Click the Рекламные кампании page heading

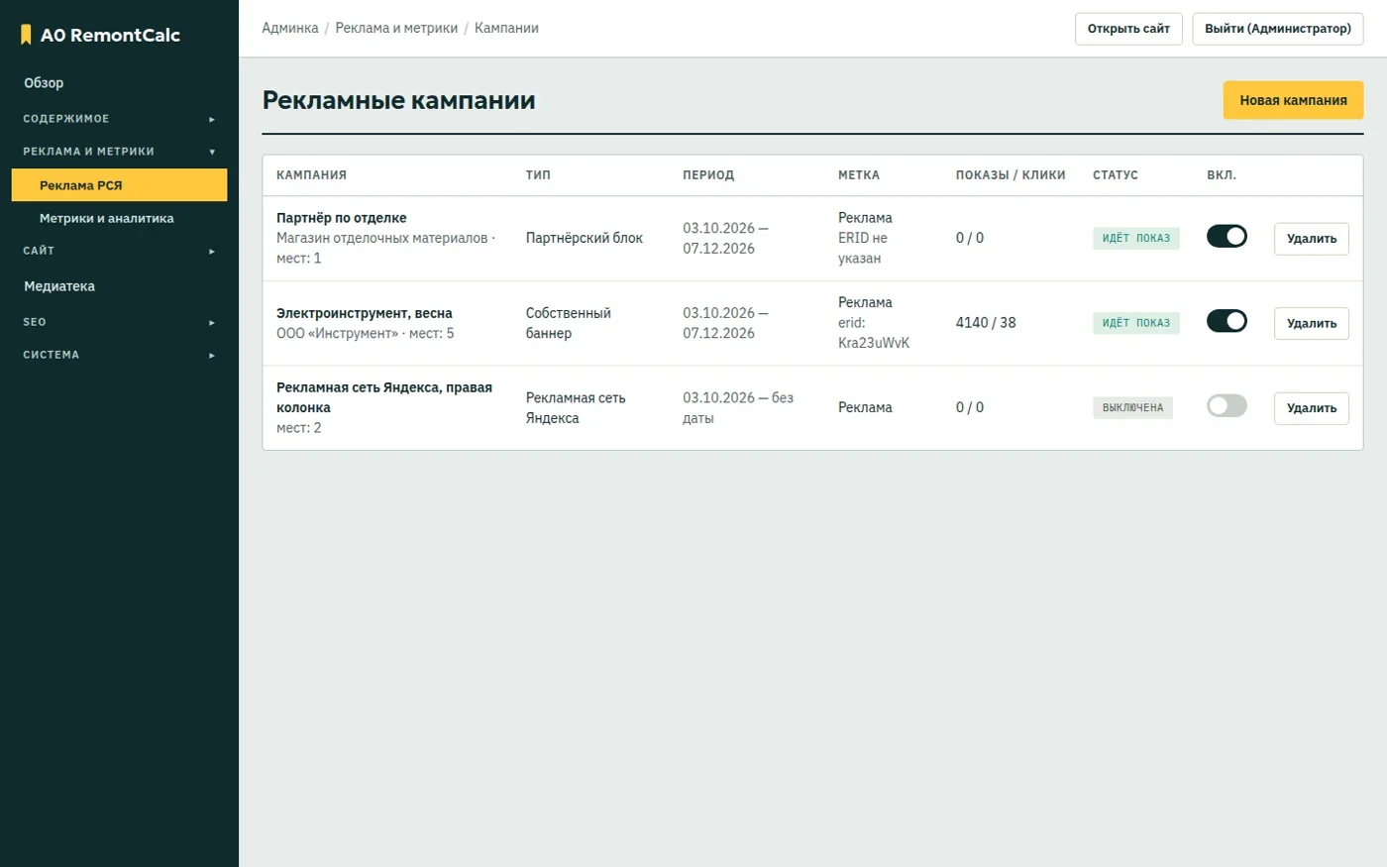[399, 100]
